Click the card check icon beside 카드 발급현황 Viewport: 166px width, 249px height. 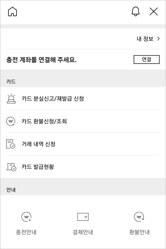coord(11,167)
